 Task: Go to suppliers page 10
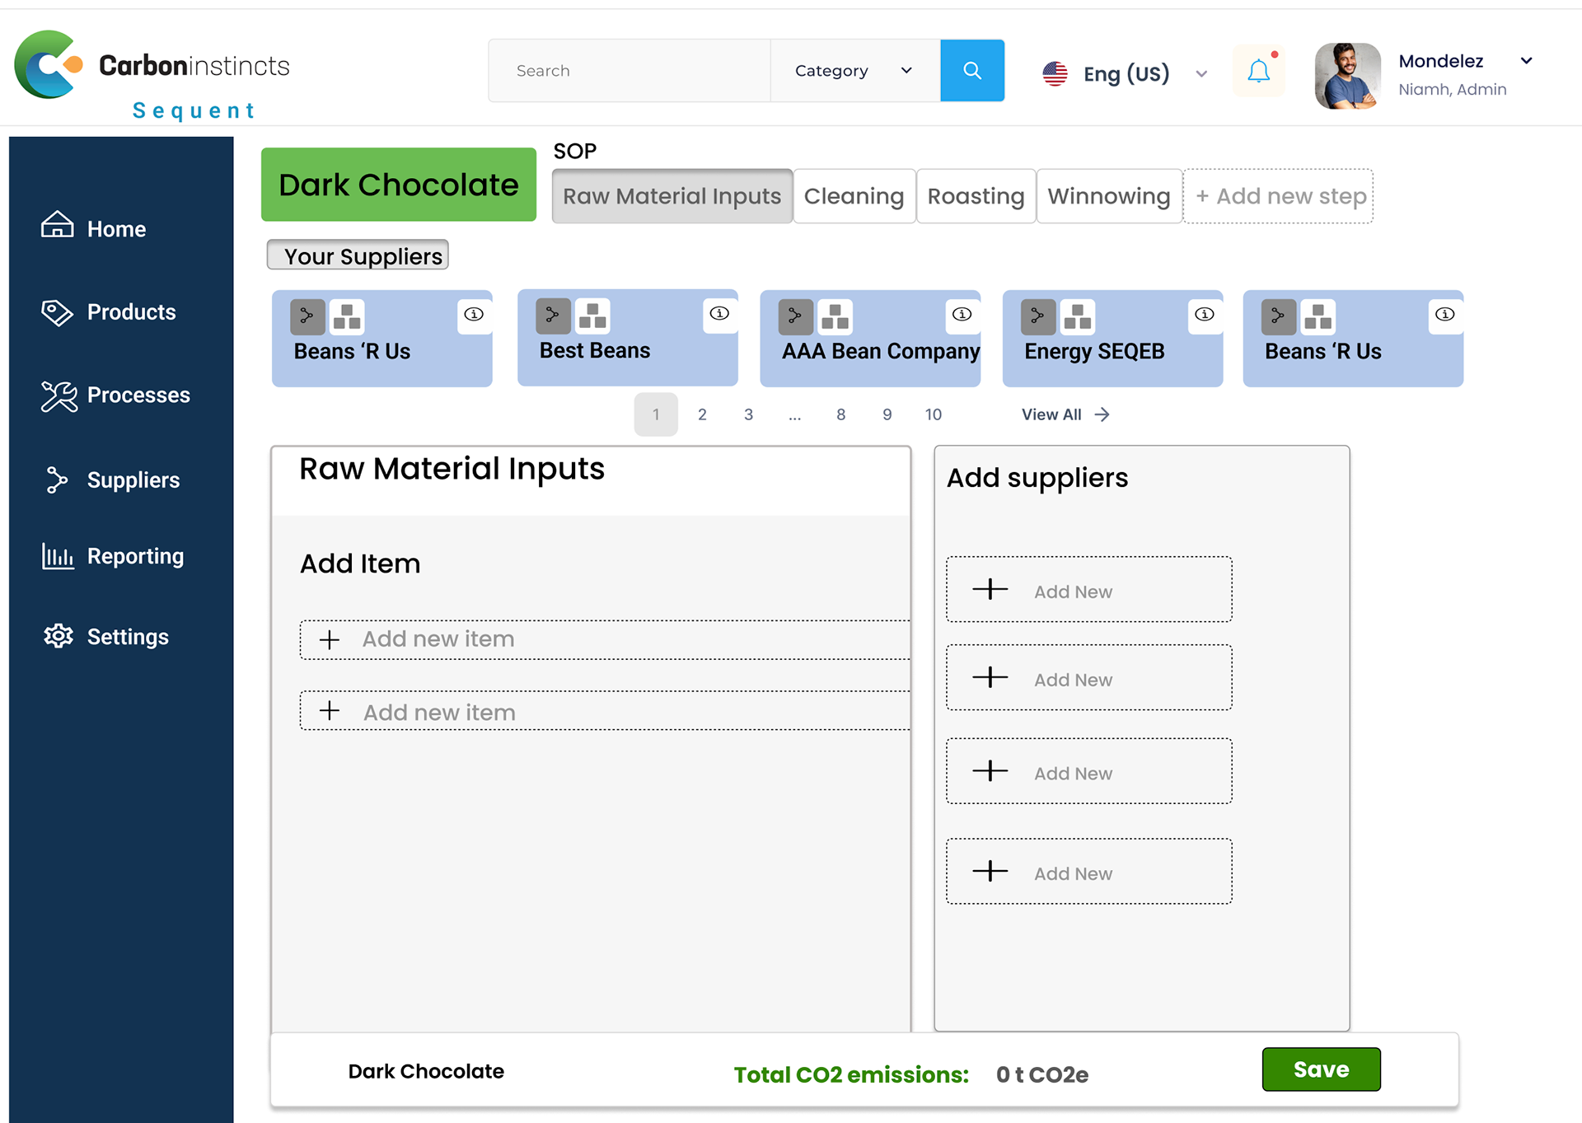(933, 414)
